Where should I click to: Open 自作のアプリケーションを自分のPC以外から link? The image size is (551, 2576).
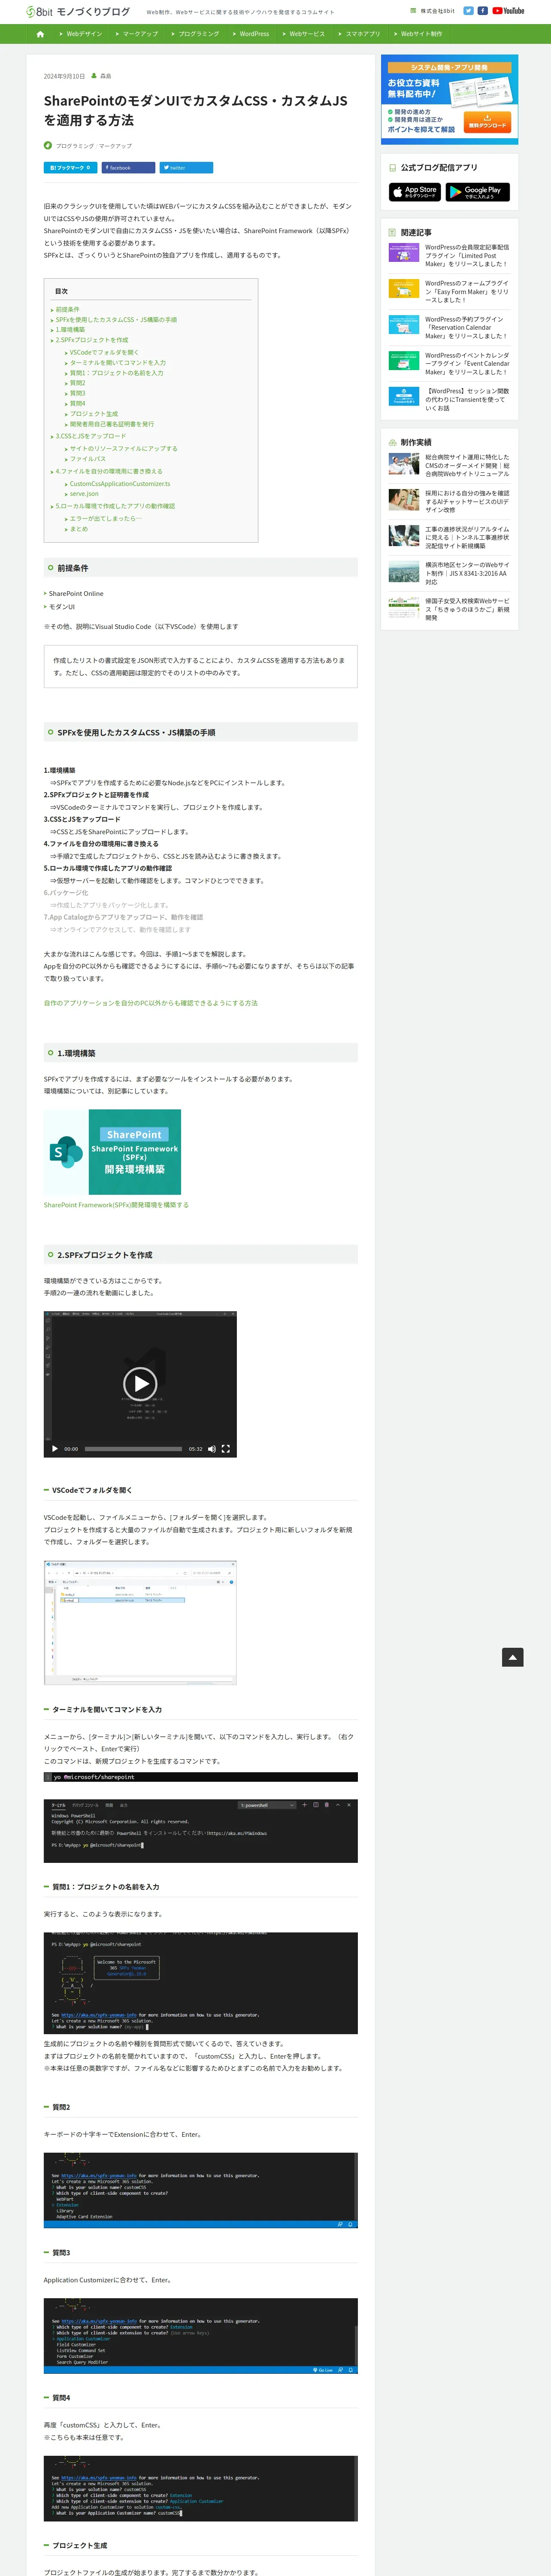click(150, 1003)
